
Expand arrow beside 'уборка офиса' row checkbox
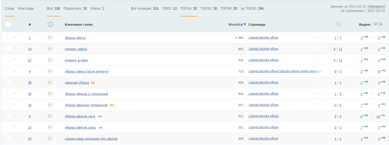14,37
